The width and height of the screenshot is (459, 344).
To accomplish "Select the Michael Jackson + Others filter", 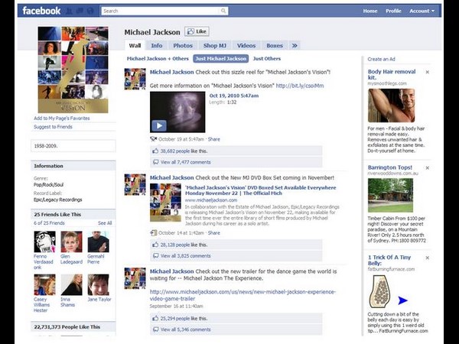I will click(x=157, y=58).
